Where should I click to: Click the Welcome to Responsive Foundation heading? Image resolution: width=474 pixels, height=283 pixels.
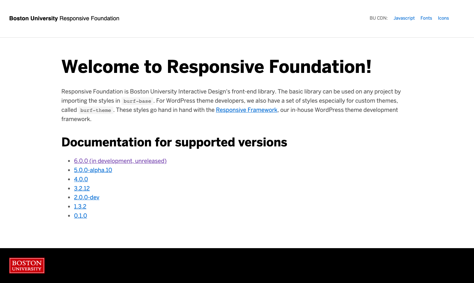[216, 67]
